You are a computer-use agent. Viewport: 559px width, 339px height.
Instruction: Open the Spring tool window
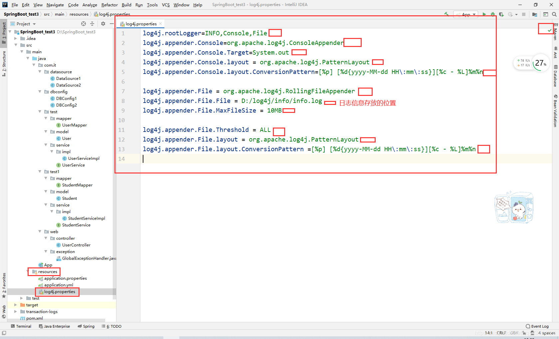(86, 326)
